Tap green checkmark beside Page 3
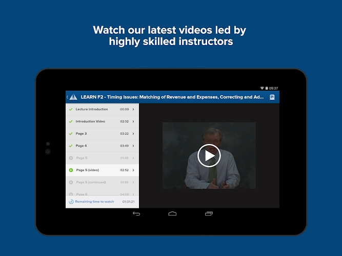 [x=71, y=134]
